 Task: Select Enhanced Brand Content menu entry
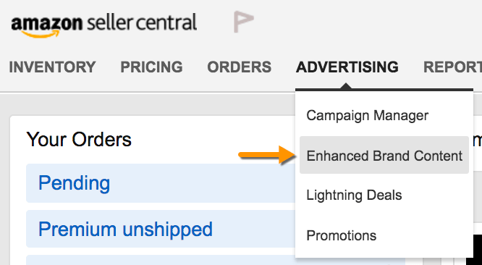coord(384,155)
